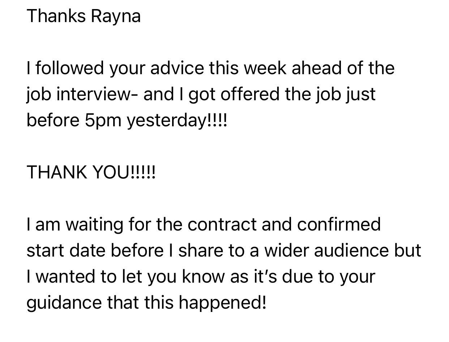Click the word "followed" in the message
The width and height of the screenshot is (449, 342).
click(69, 68)
